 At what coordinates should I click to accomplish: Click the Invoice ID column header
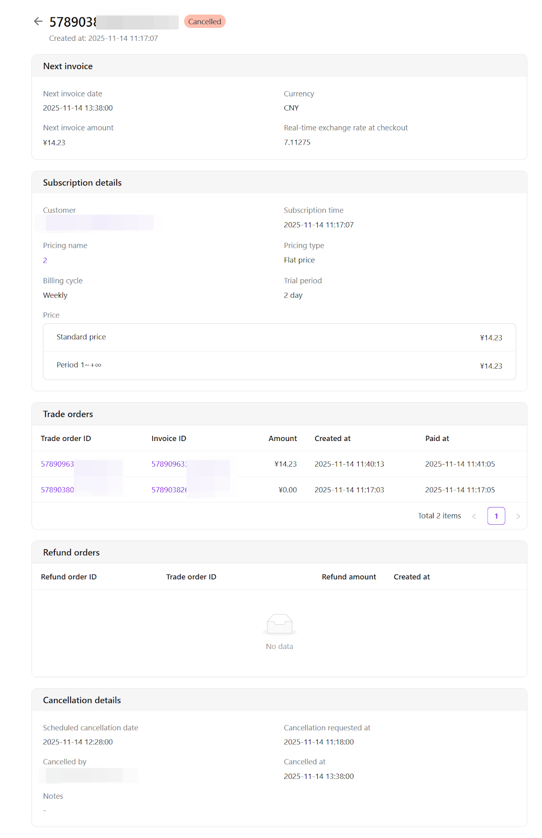[169, 439]
